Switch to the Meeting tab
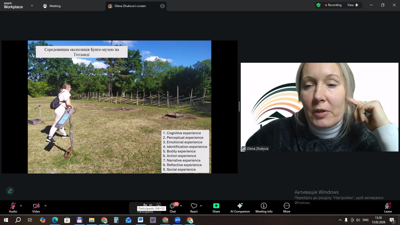 [x=52, y=6]
